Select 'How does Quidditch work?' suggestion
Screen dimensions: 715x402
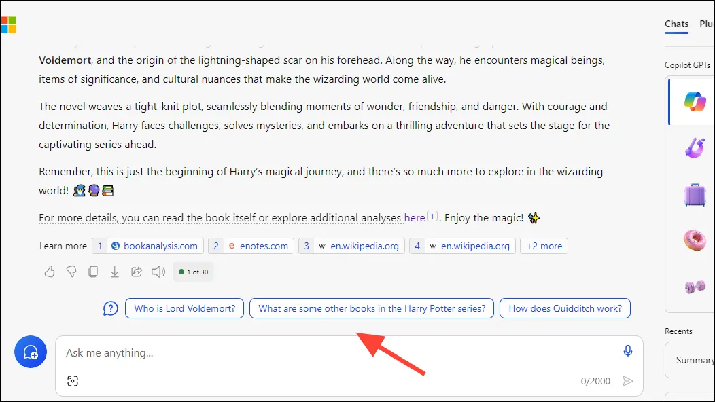pos(565,308)
